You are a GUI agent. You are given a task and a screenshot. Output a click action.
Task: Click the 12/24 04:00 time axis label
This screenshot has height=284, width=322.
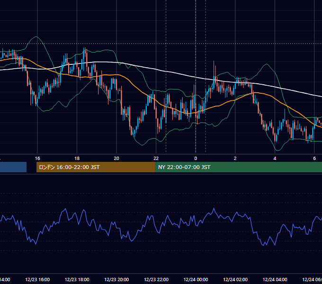(275, 279)
